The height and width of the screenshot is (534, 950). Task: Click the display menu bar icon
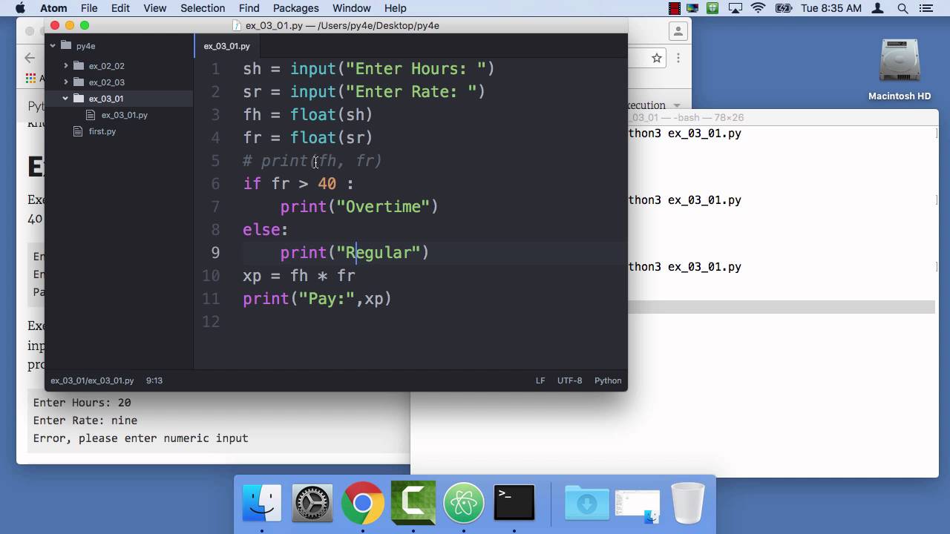[x=693, y=8]
